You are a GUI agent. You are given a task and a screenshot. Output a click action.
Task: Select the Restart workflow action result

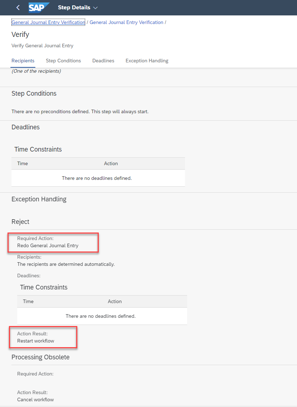pos(36,341)
